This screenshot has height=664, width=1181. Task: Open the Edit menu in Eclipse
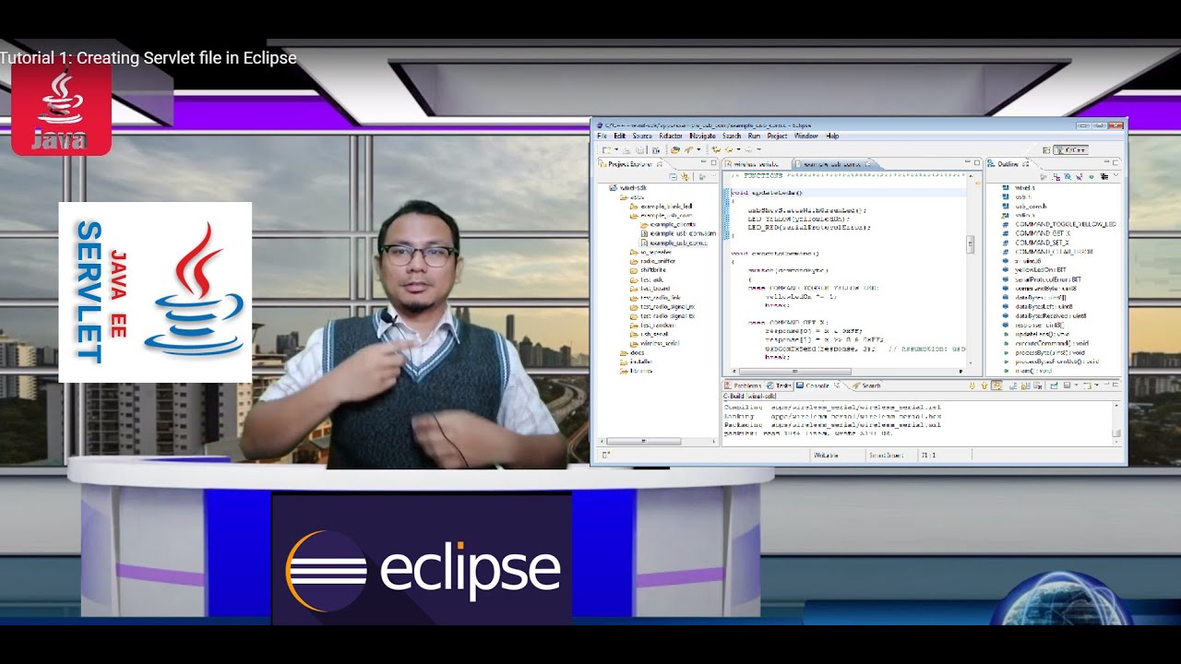click(620, 136)
